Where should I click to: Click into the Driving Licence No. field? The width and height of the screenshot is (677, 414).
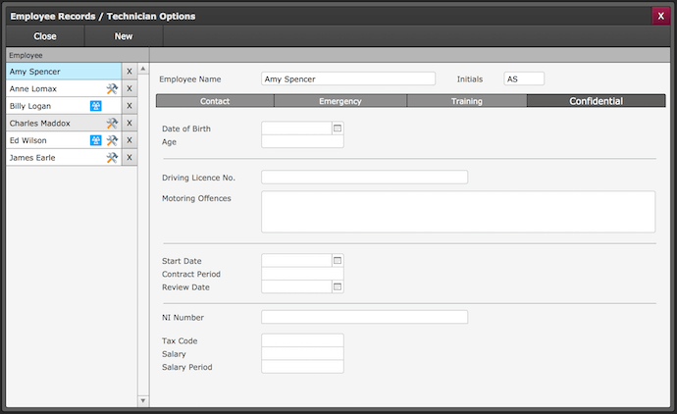click(364, 178)
